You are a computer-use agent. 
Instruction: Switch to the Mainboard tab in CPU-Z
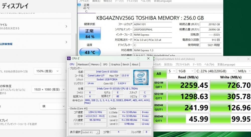pos(83,64)
